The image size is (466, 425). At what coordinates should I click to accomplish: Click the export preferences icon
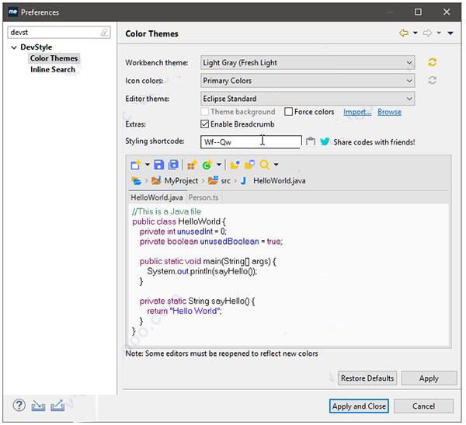click(x=57, y=406)
